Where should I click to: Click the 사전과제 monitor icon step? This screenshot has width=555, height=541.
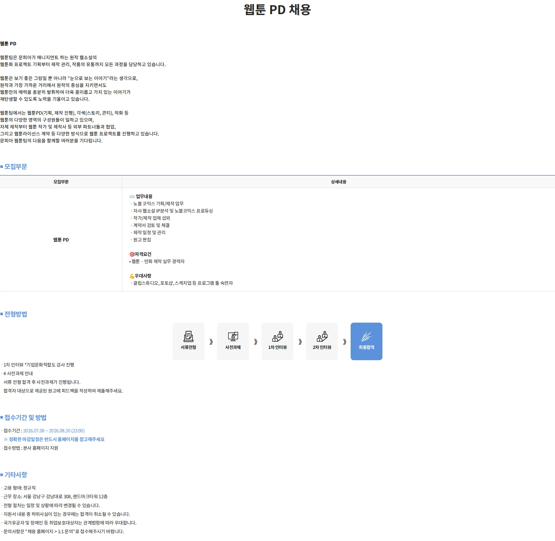point(233,341)
